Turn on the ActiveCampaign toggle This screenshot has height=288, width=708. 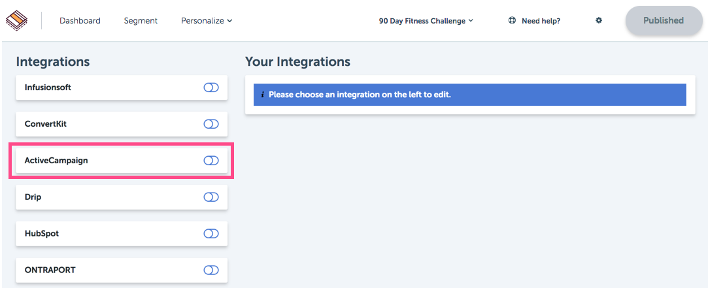tap(211, 161)
